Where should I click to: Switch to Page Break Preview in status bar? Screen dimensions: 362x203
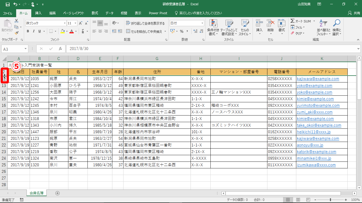(308, 200)
